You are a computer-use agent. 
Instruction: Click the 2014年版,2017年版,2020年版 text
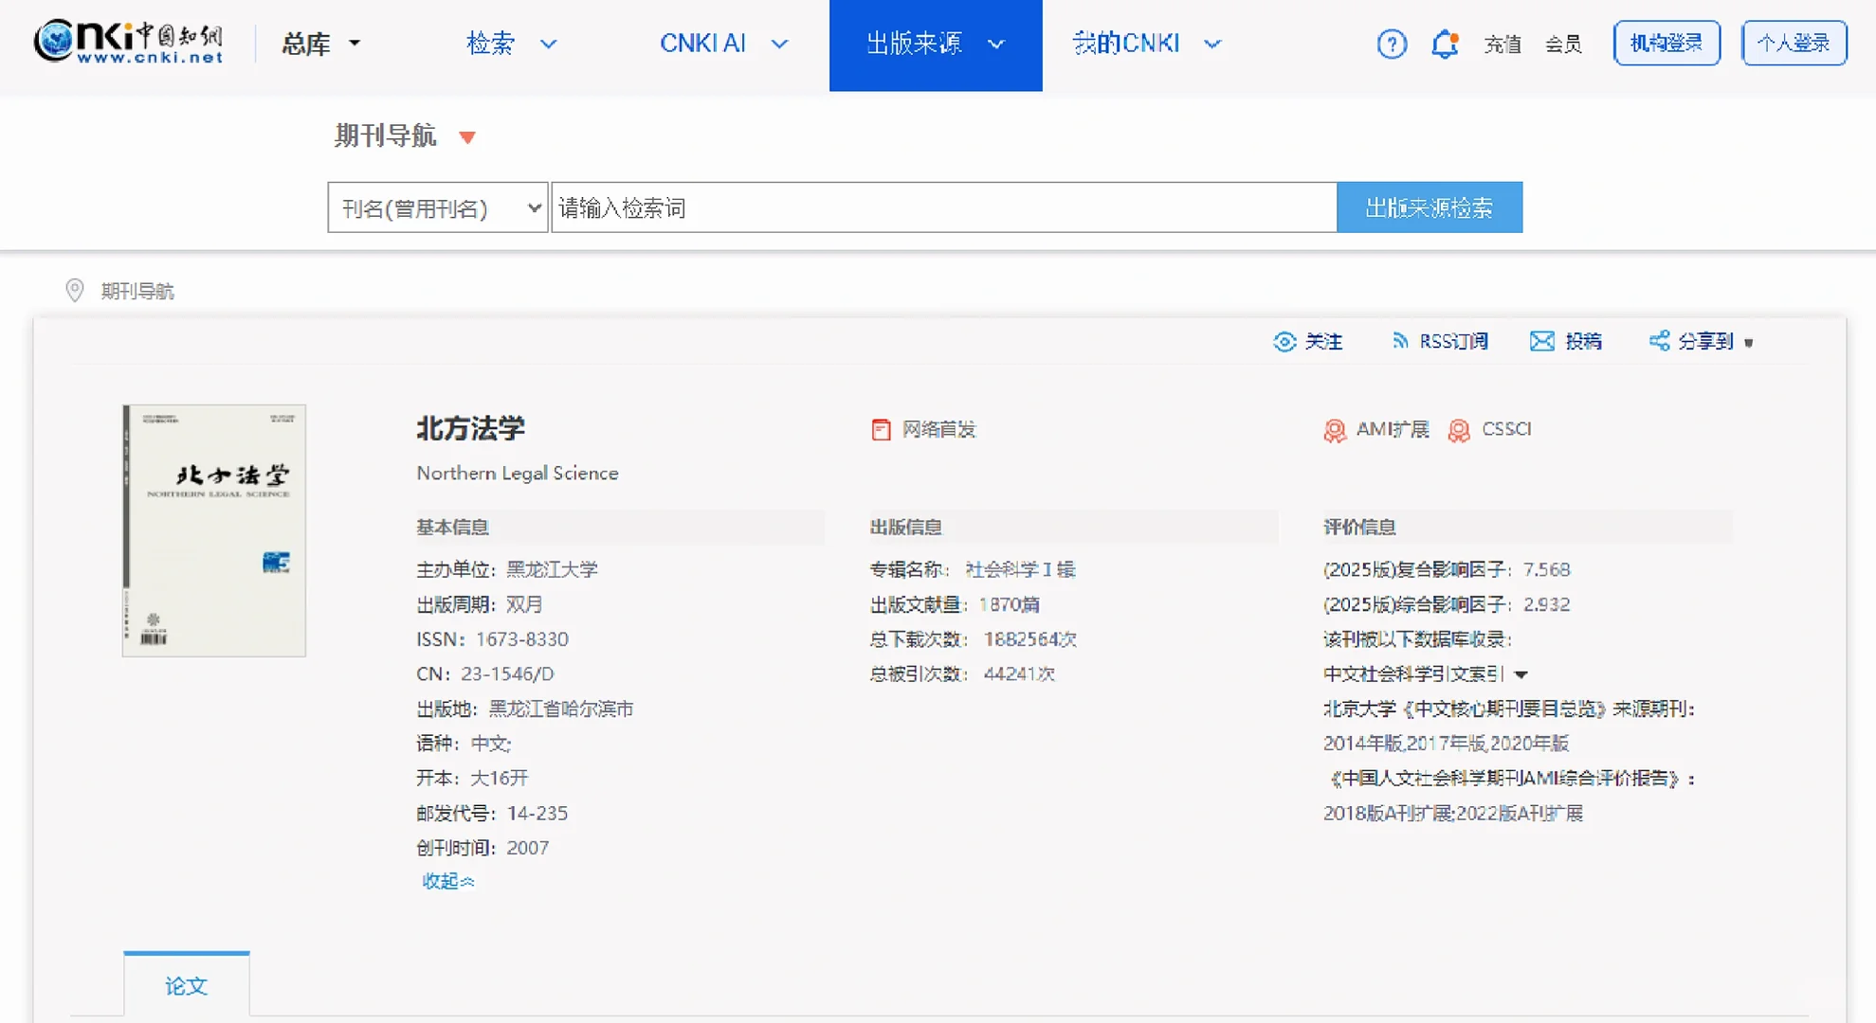1447,744
